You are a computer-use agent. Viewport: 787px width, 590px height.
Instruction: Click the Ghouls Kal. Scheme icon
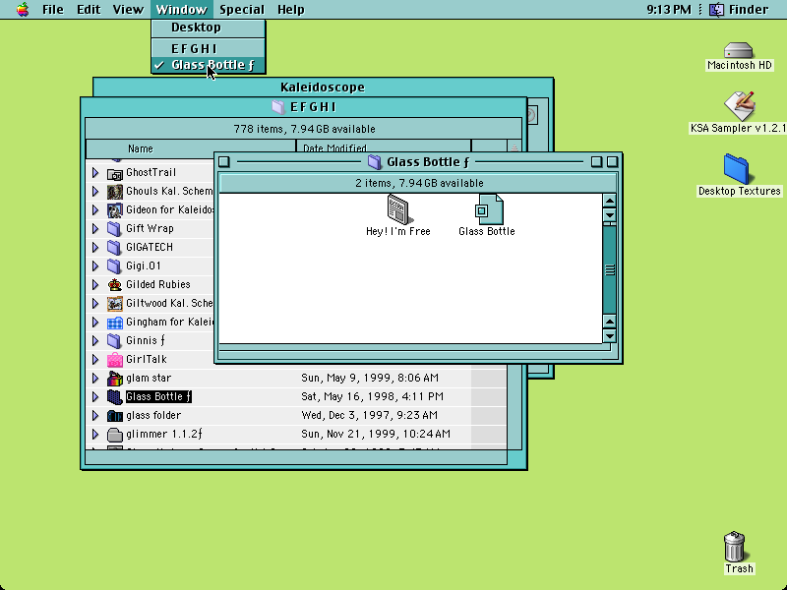tap(115, 192)
